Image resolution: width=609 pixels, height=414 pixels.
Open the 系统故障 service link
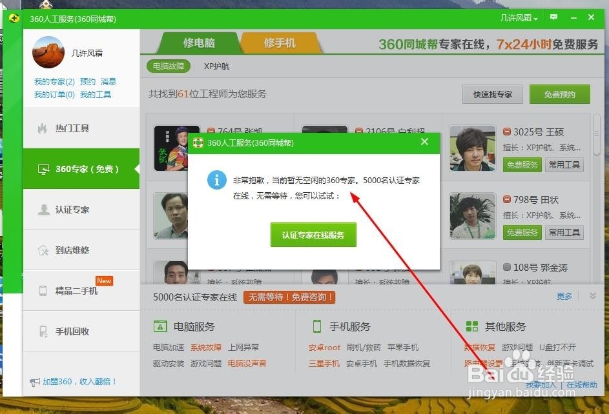pos(206,348)
